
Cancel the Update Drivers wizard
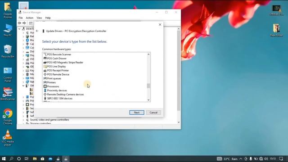click(153, 112)
